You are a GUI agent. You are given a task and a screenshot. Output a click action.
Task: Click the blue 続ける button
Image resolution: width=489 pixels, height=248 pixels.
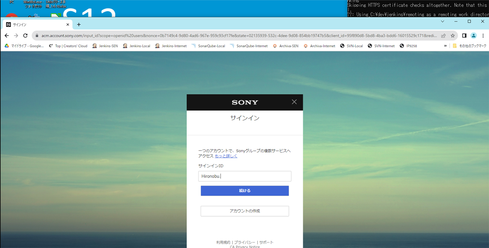pos(245,191)
